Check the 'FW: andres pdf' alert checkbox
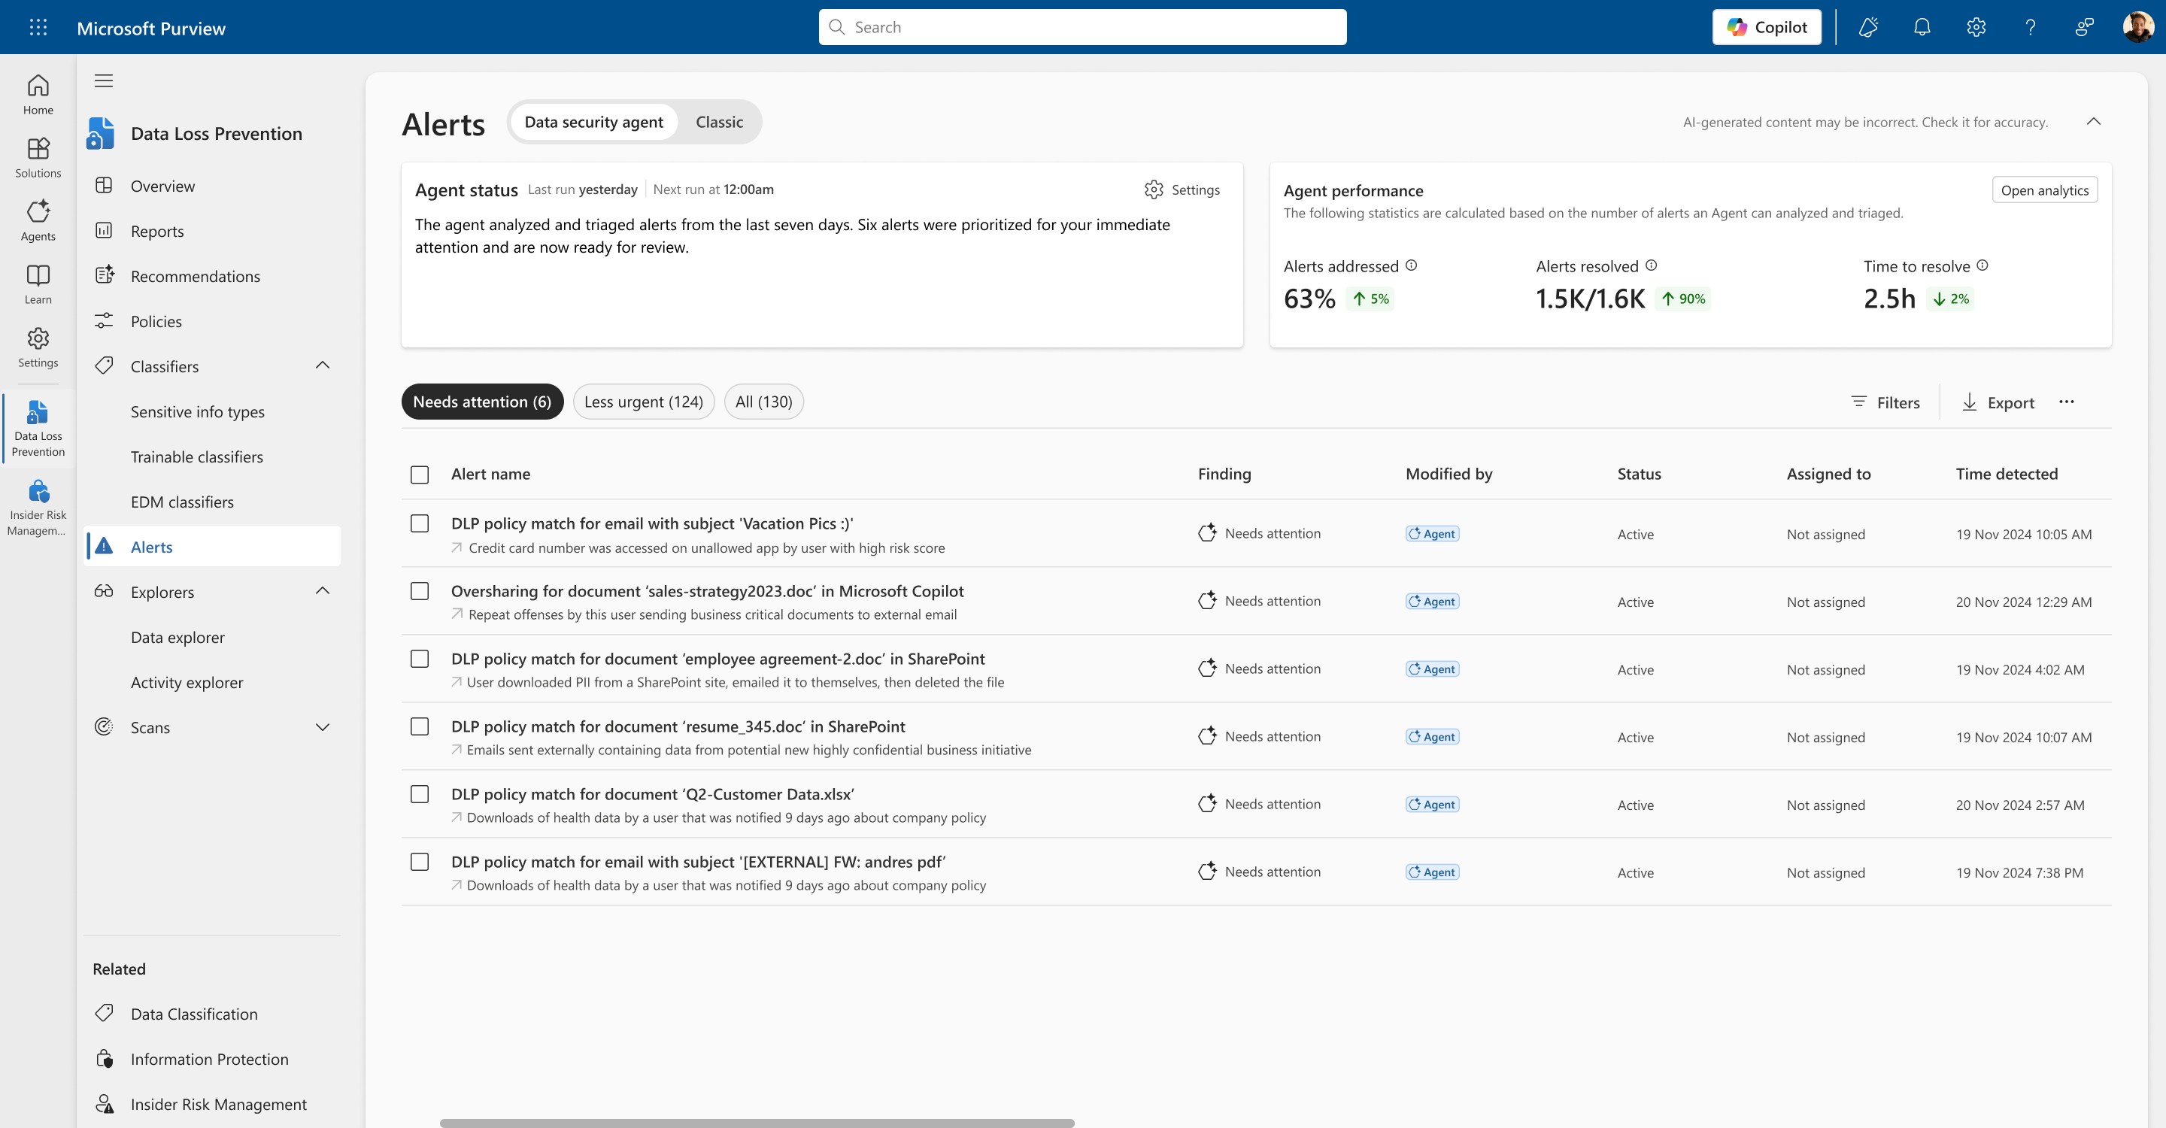Screen dimensions: 2166x1128 point(420,863)
